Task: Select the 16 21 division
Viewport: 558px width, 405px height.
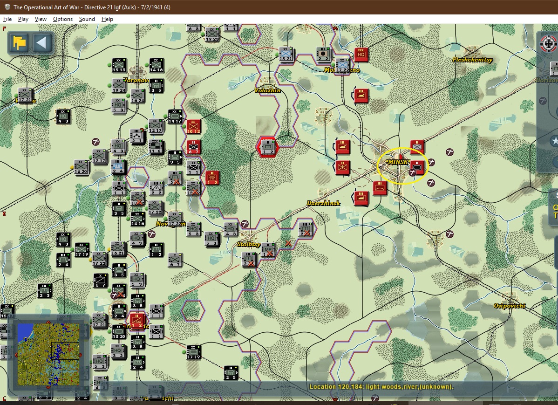Action: 118,248
